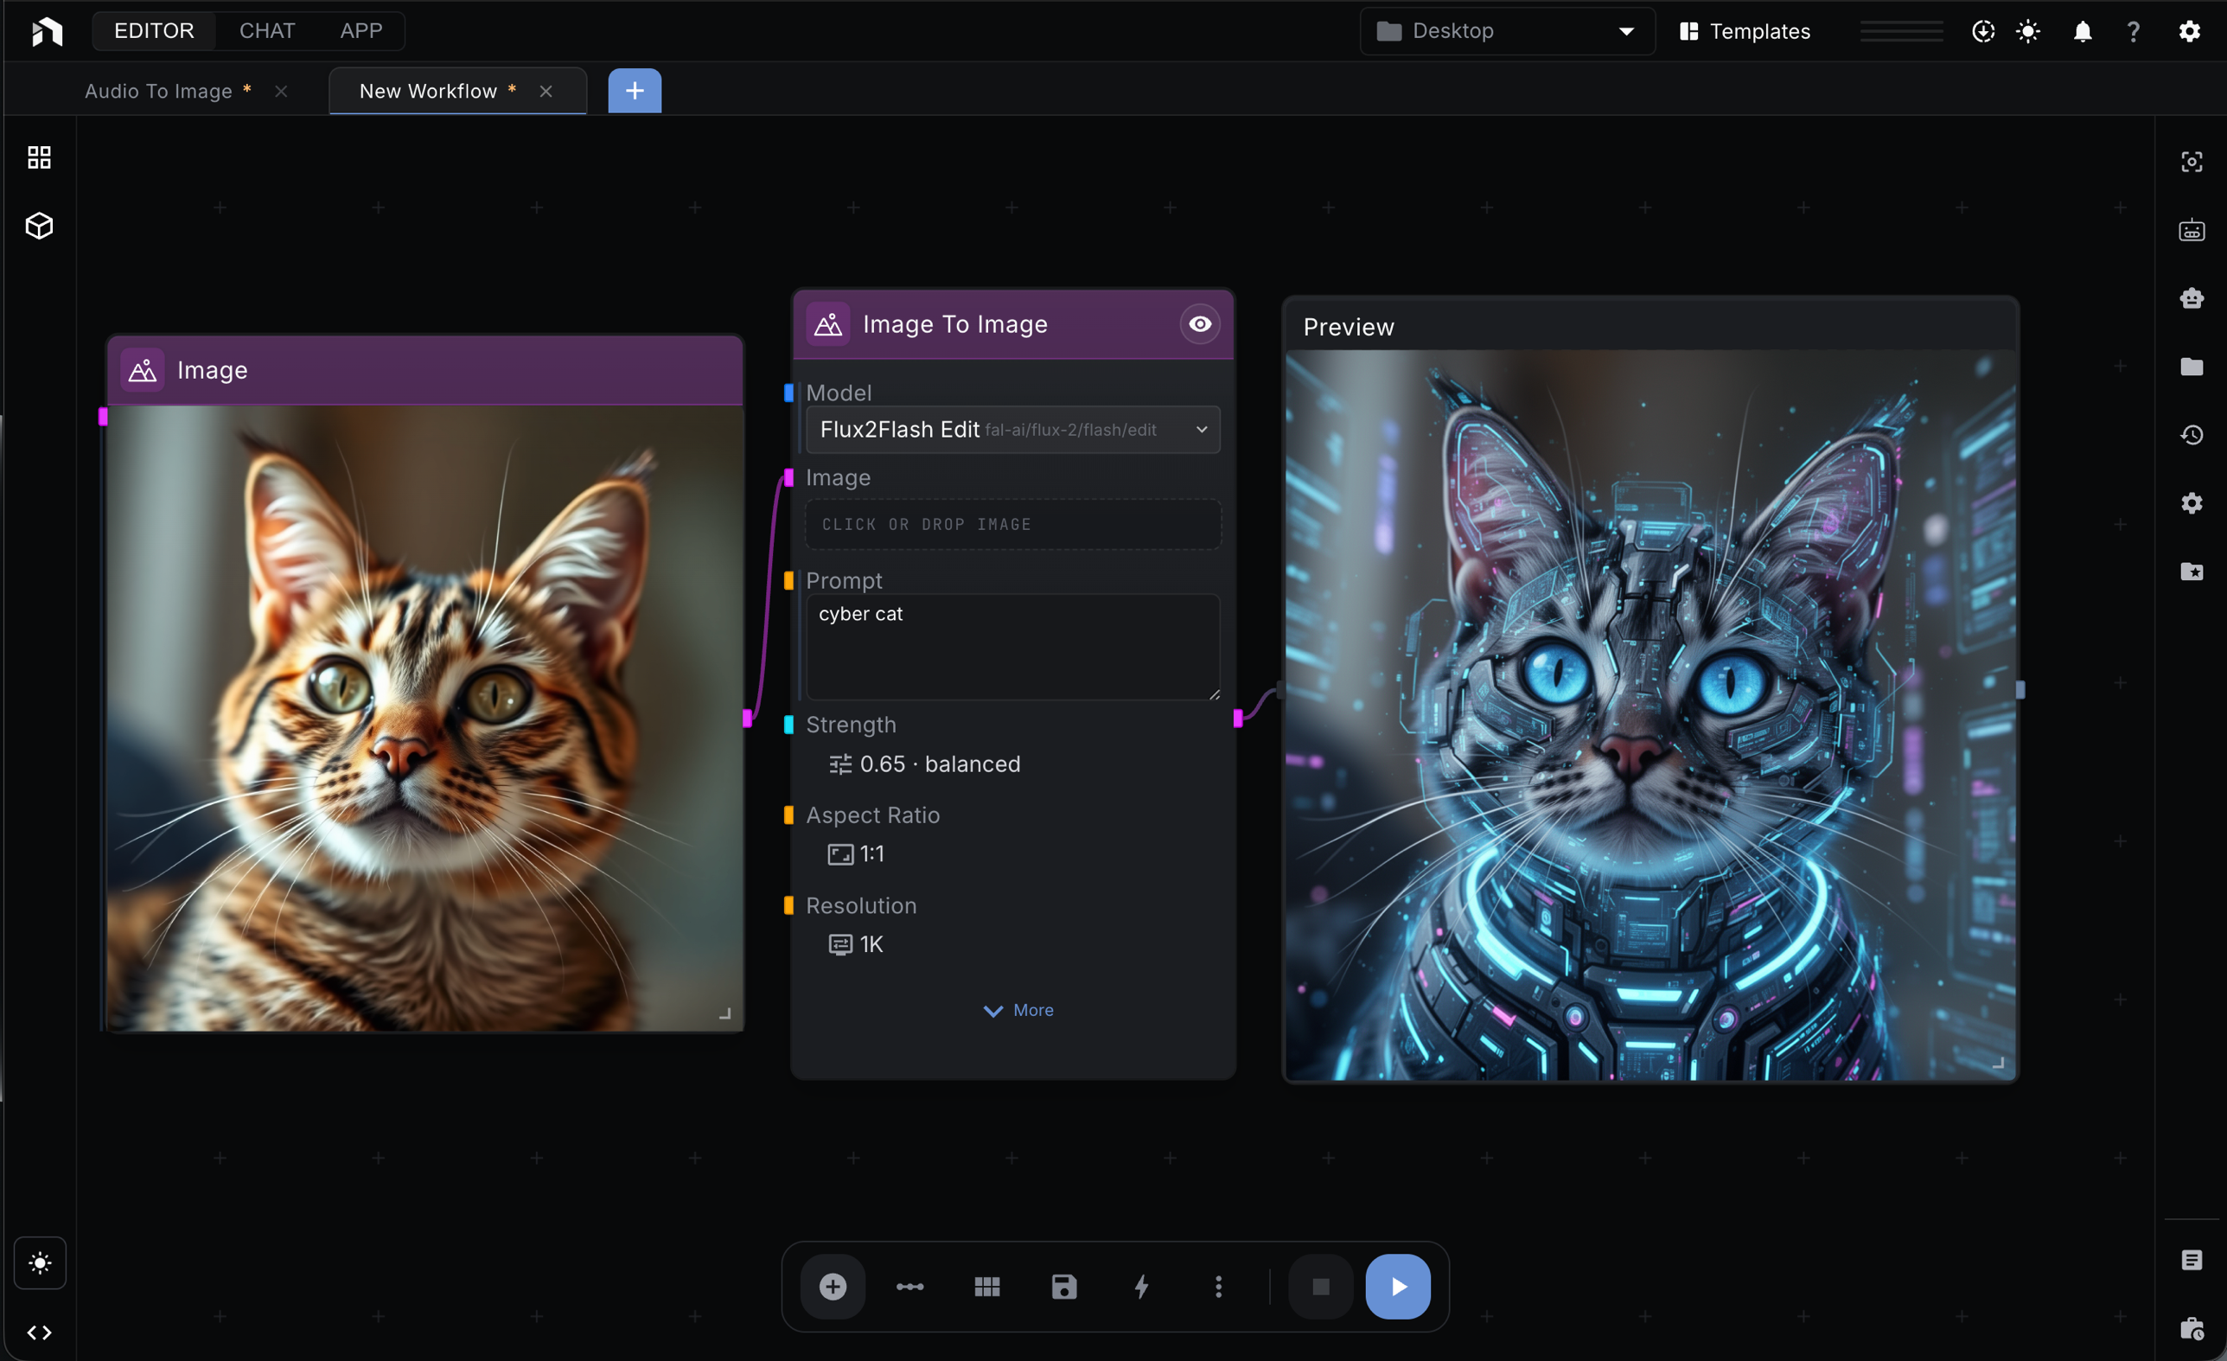Image resolution: width=2227 pixels, height=1361 pixels.
Task: Open the code view icon at bottom left
Action: pos(39,1332)
